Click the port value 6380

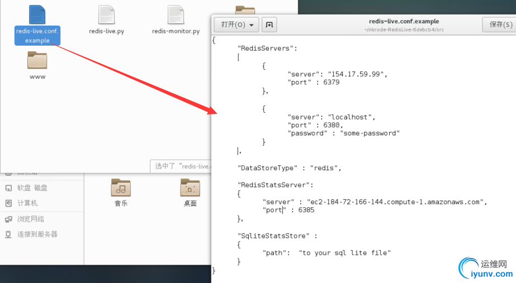[332, 125]
